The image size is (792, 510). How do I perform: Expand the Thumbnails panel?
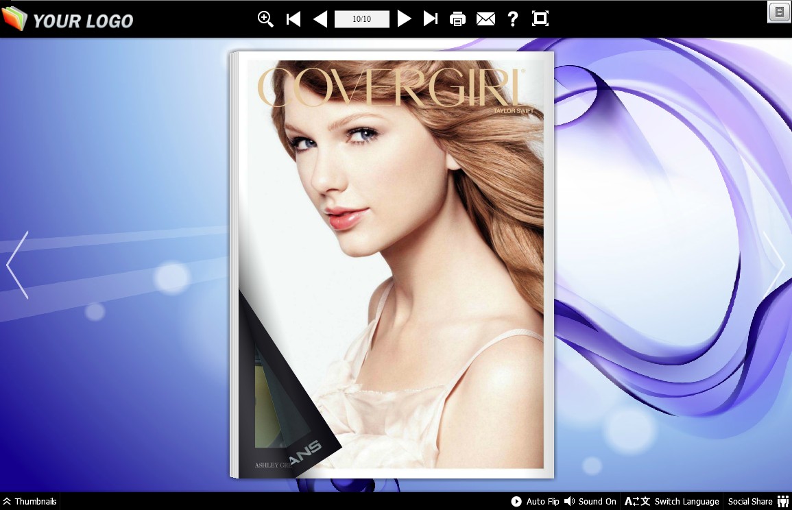(29, 501)
